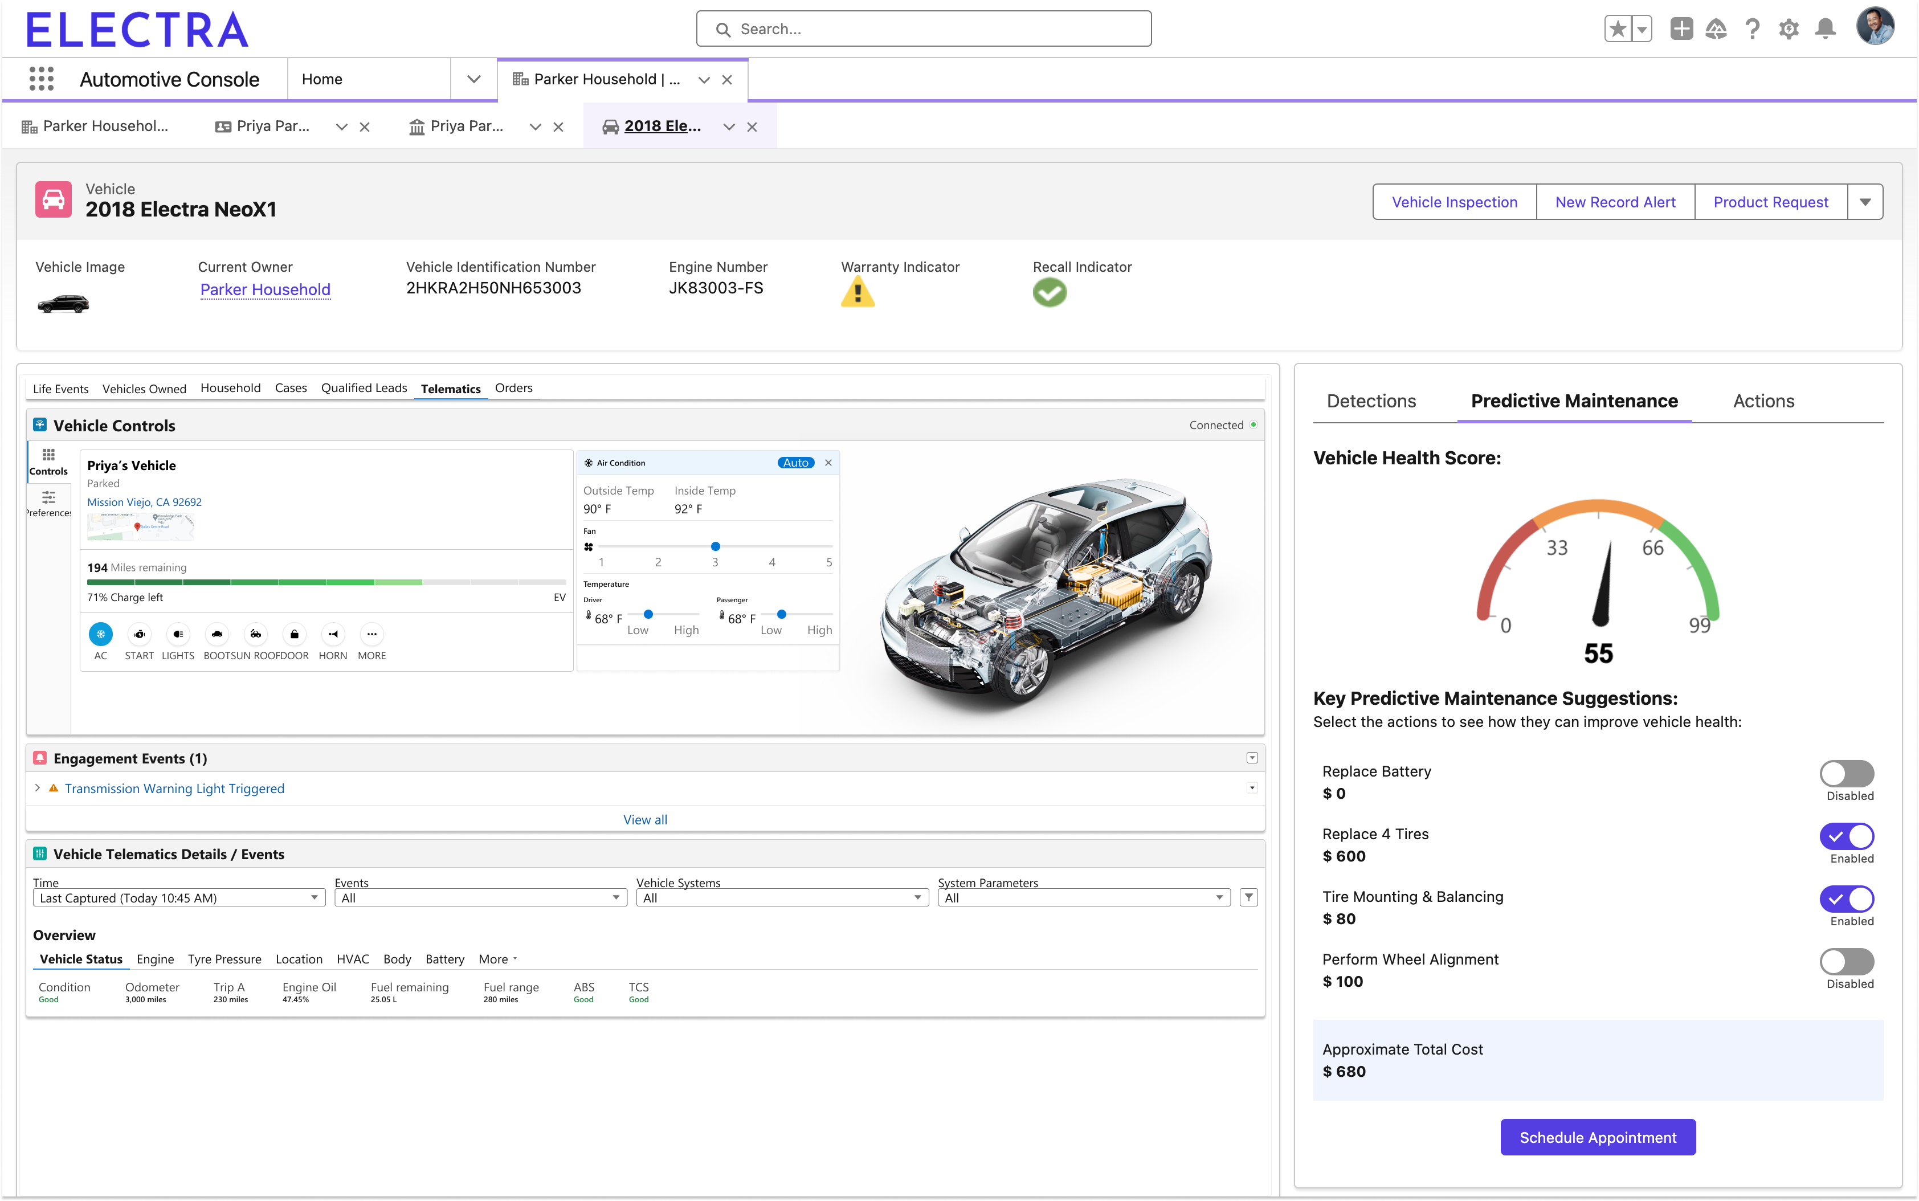Click the fan speed slider handle
This screenshot has width=1919, height=1201.
click(x=716, y=546)
